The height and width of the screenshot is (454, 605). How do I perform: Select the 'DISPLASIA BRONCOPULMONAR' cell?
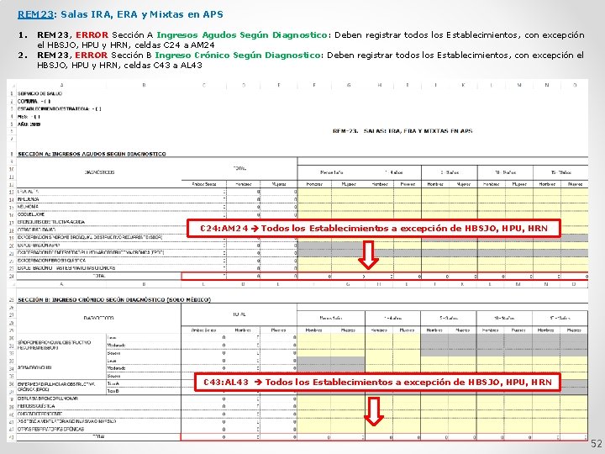47,399
